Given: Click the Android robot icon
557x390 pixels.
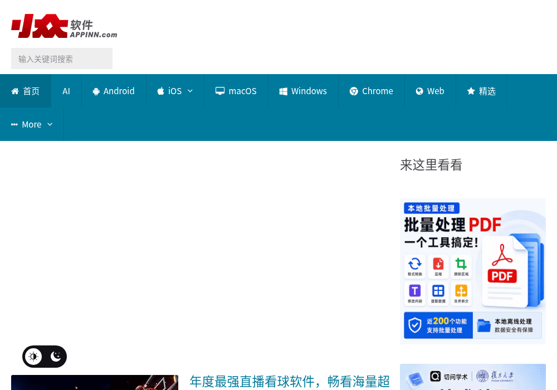Looking at the screenshot, I should click(x=96, y=91).
